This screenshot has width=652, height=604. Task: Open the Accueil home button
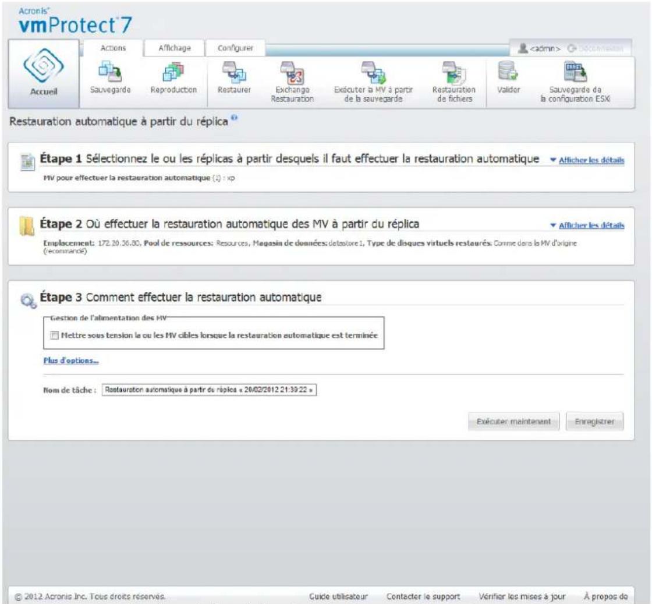click(x=44, y=73)
